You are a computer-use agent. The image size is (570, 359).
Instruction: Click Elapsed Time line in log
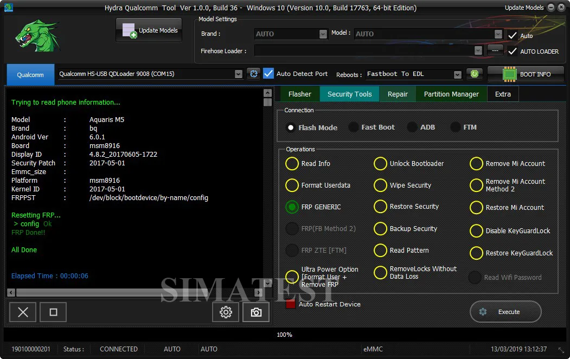click(x=50, y=276)
